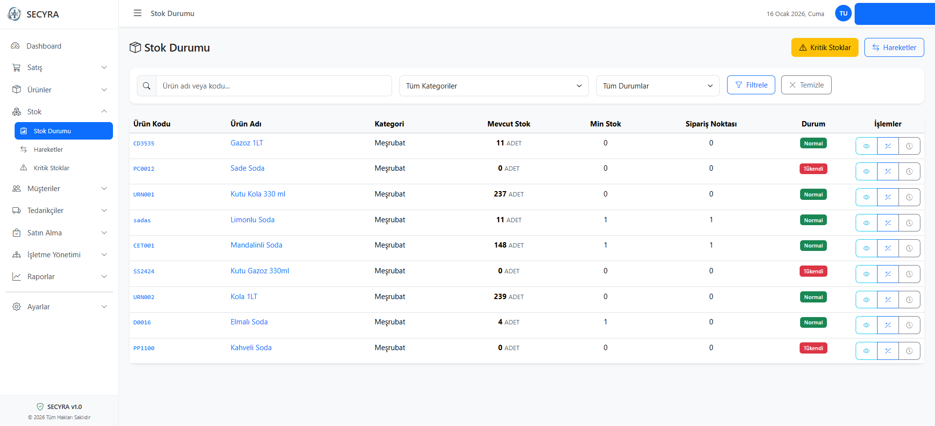The height and width of the screenshot is (426, 935).
Task: Click the search magnifier icon
Action: tap(147, 86)
